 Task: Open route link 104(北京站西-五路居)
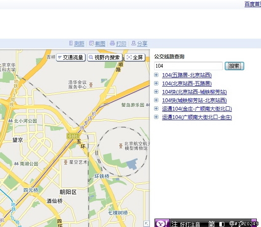[187, 83]
